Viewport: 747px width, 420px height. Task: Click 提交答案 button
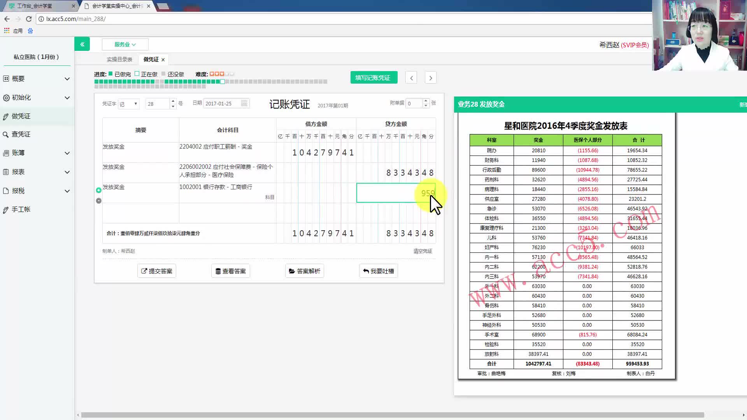coord(157,271)
